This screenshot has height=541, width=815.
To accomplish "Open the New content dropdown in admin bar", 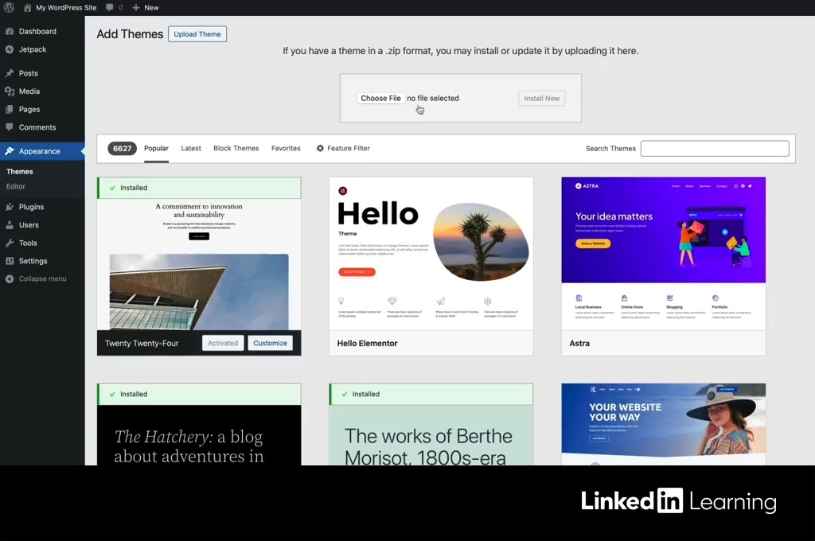I will pyautogui.click(x=146, y=7).
